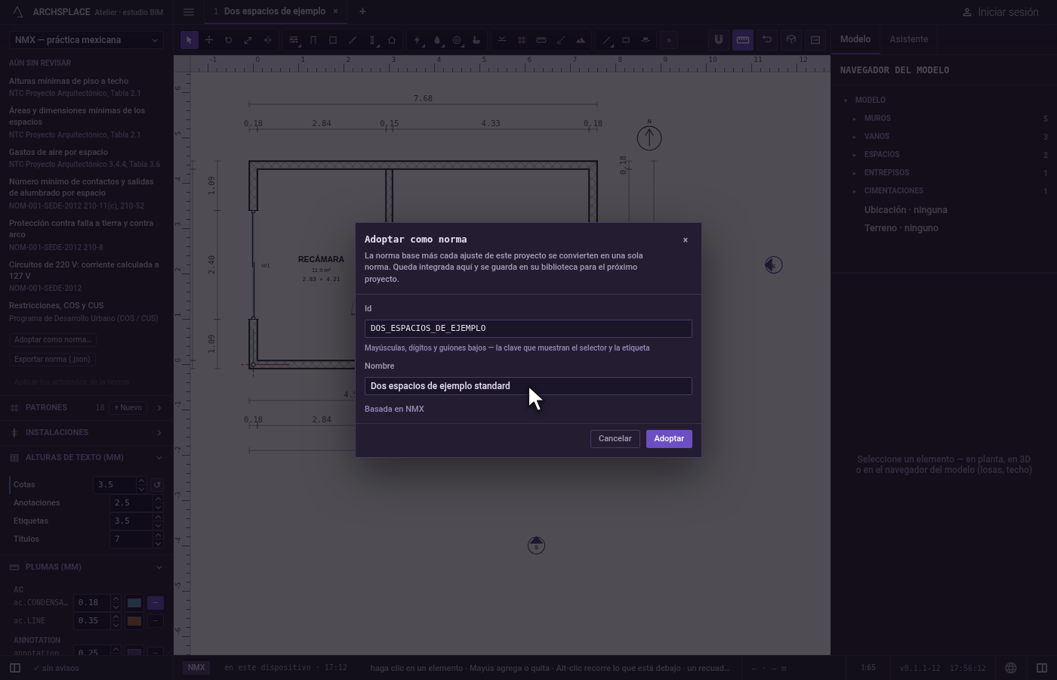The width and height of the screenshot is (1057, 680).
Task: Toggle the line style button for ac.CONDENSA
Action: click(x=155, y=602)
